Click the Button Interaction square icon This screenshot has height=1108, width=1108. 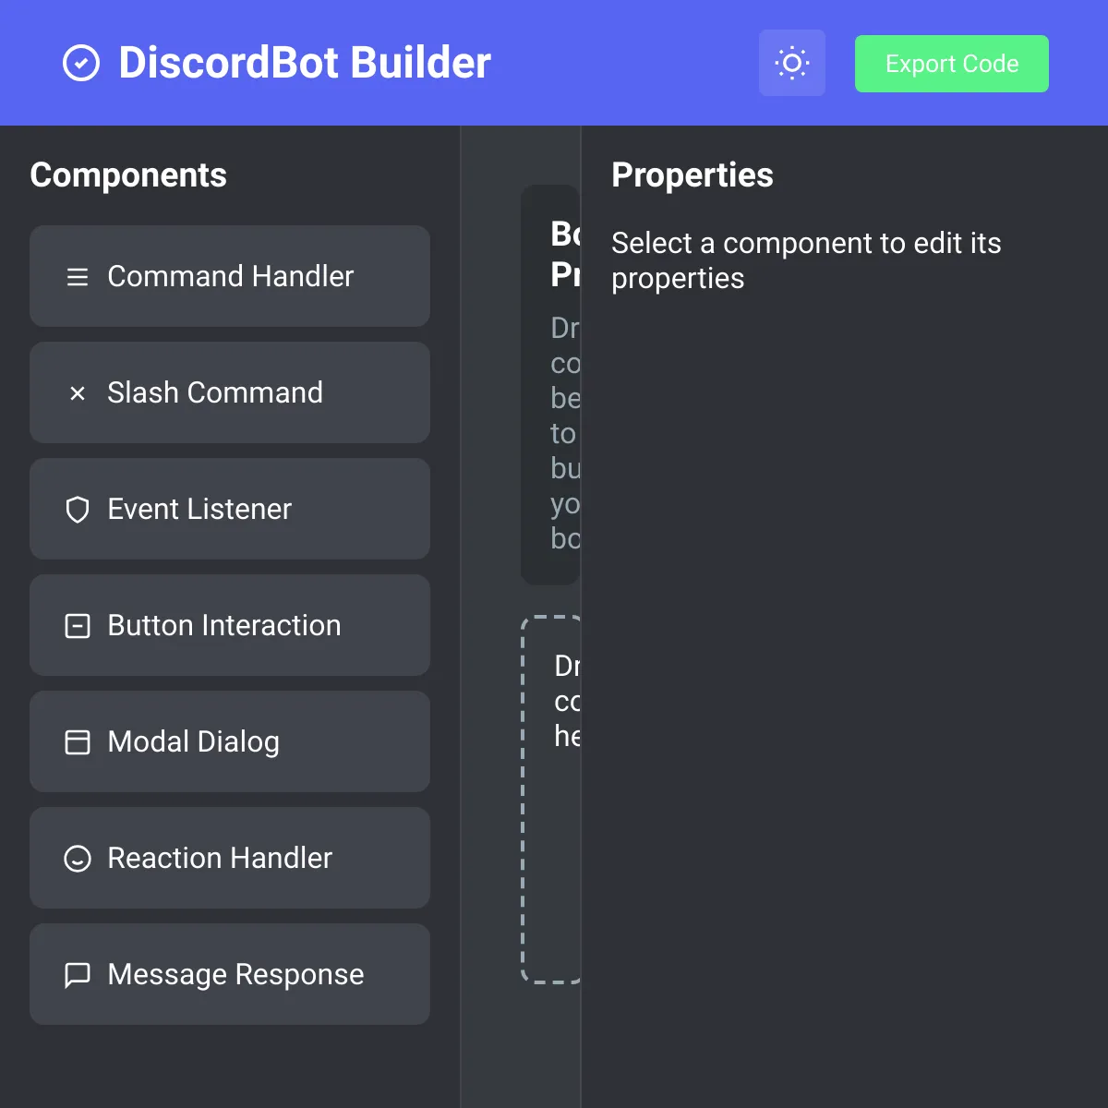pyautogui.click(x=78, y=626)
